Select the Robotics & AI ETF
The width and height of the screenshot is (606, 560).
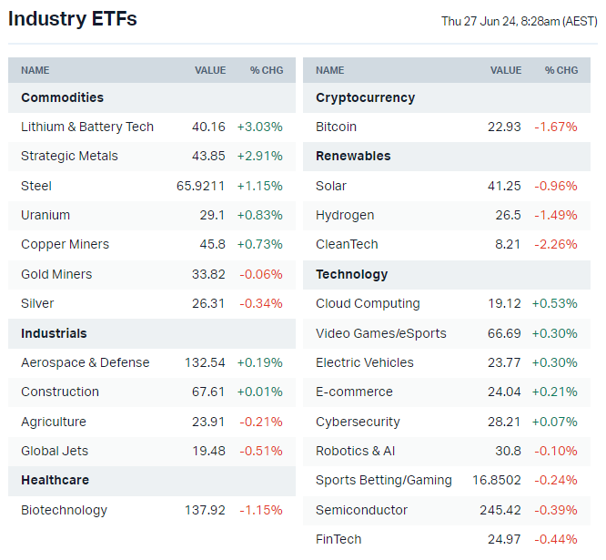click(355, 451)
